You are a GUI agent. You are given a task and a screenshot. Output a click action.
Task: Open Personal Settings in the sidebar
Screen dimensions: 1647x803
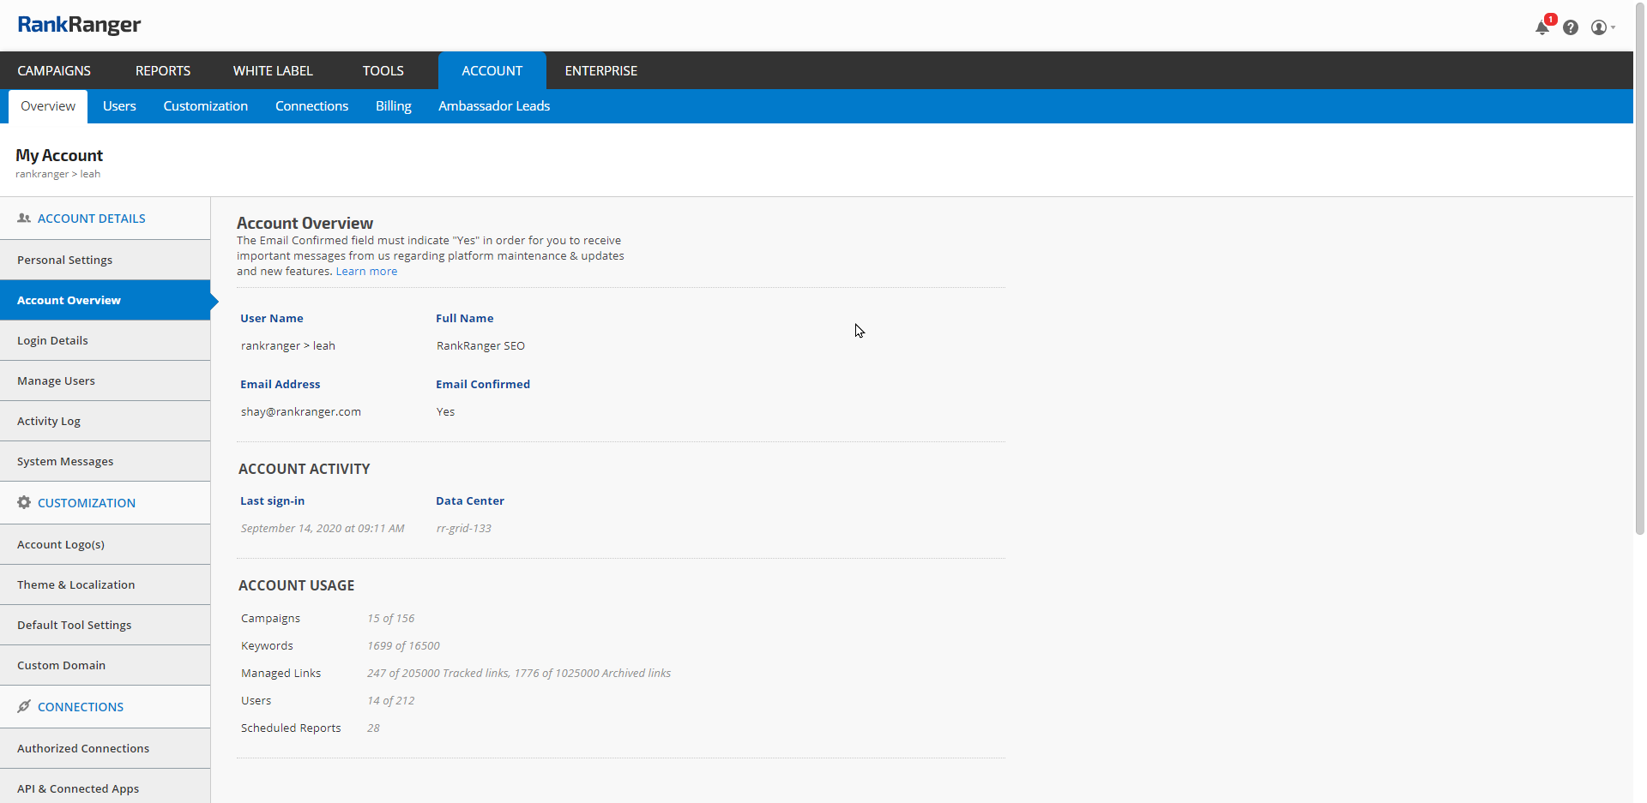click(x=65, y=261)
